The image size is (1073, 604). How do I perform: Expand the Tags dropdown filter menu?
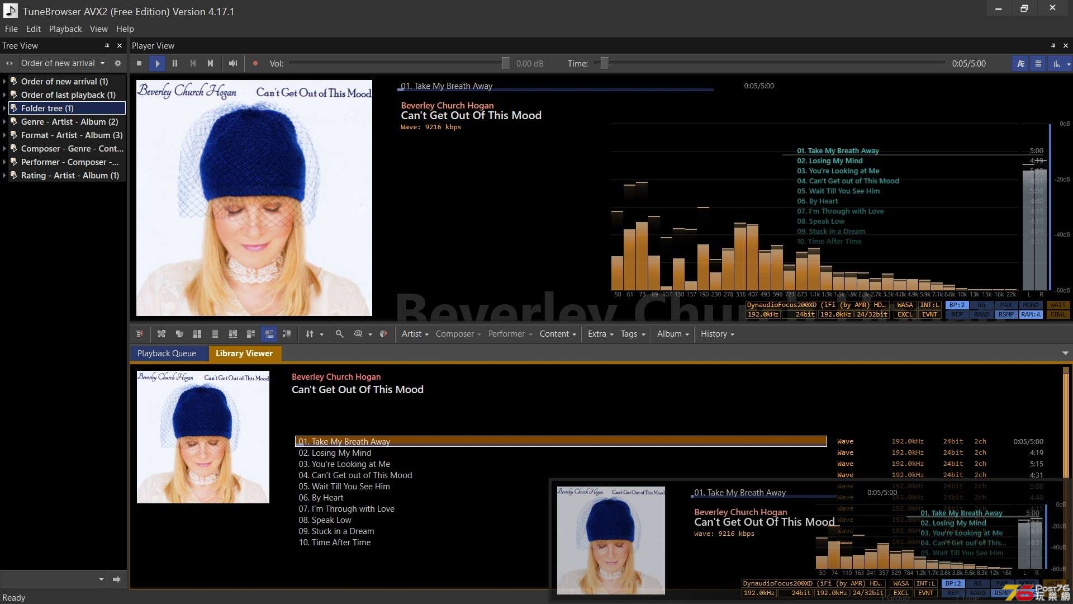click(632, 333)
